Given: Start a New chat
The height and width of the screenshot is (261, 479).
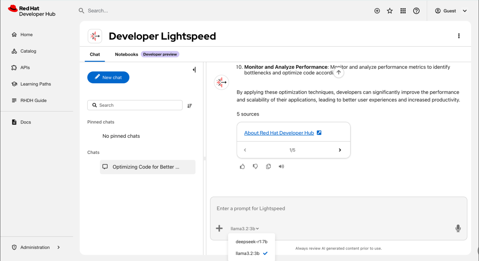Looking at the screenshot, I should point(108,77).
